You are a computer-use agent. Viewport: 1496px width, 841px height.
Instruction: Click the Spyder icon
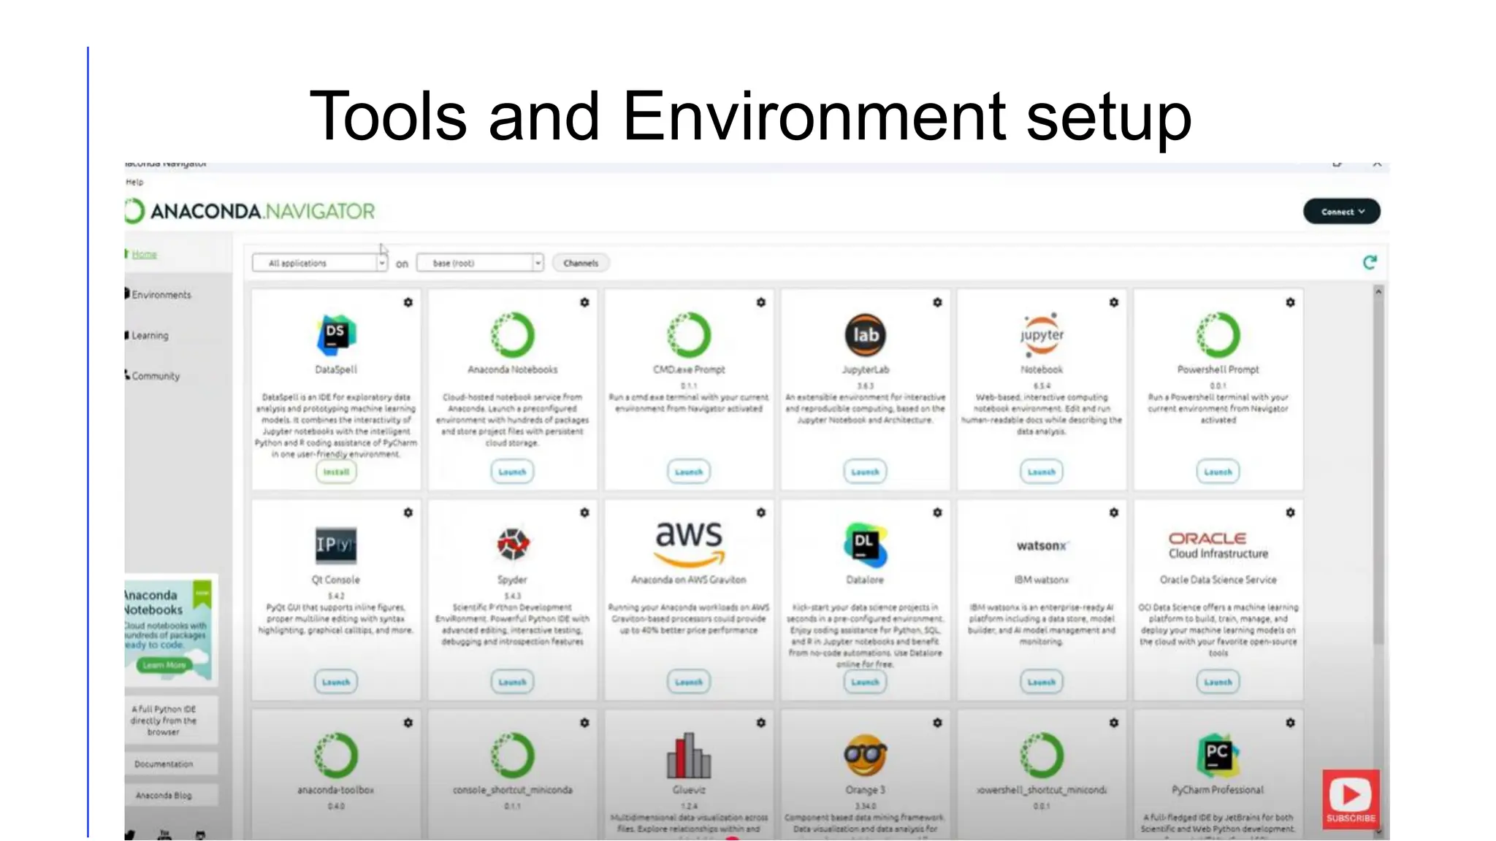coord(513,545)
